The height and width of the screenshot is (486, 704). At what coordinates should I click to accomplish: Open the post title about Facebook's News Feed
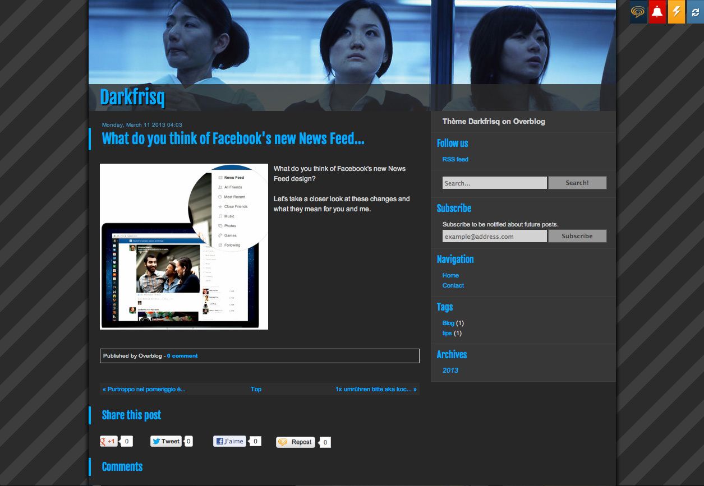pos(233,138)
